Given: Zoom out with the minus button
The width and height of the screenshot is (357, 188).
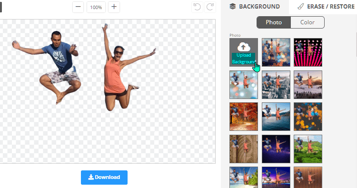Looking at the screenshot, I should pos(78,7).
